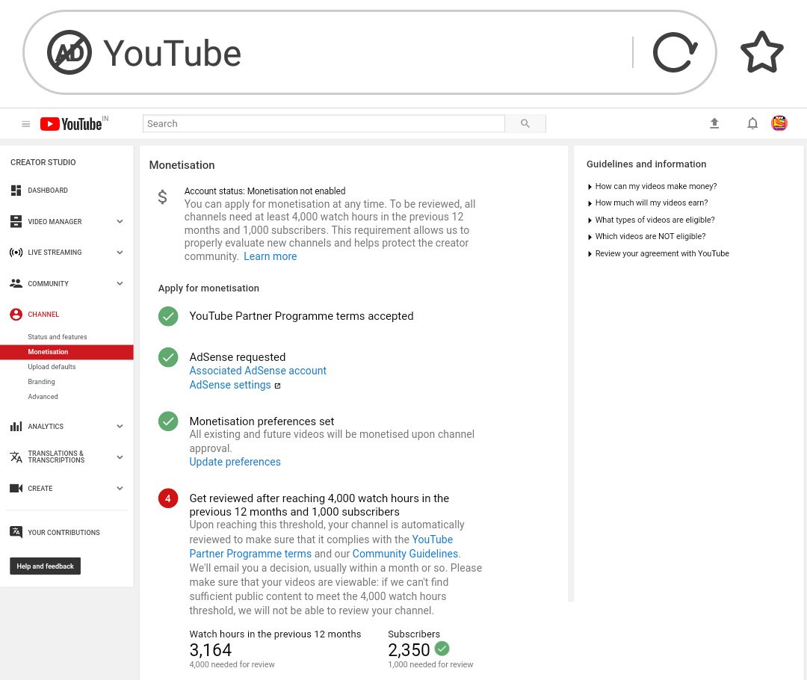This screenshot has height=680, width=807.
Task: Click the red step 4 badge
Action: (x=168, y=498)
